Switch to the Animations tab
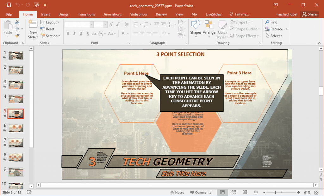The height and width of the screenshot is (196, 324). point(113,14)
